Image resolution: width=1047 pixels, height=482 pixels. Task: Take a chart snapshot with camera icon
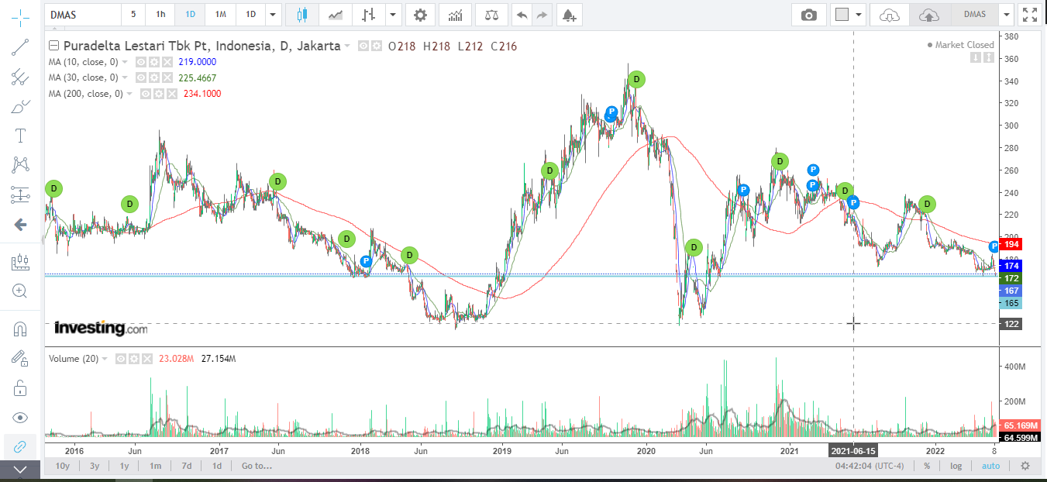click(809, 14)
